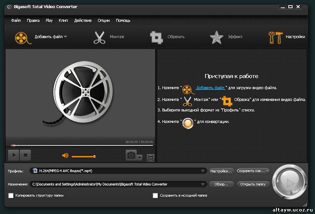Click the 00:00:00 / 00:00:00 time display
Viewport: 315px width, 214px height.
tap(139, 142)
